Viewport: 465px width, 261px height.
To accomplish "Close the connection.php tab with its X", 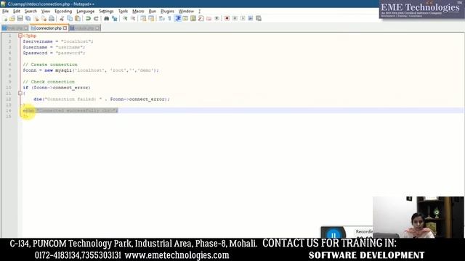I will tap(65, 28).
